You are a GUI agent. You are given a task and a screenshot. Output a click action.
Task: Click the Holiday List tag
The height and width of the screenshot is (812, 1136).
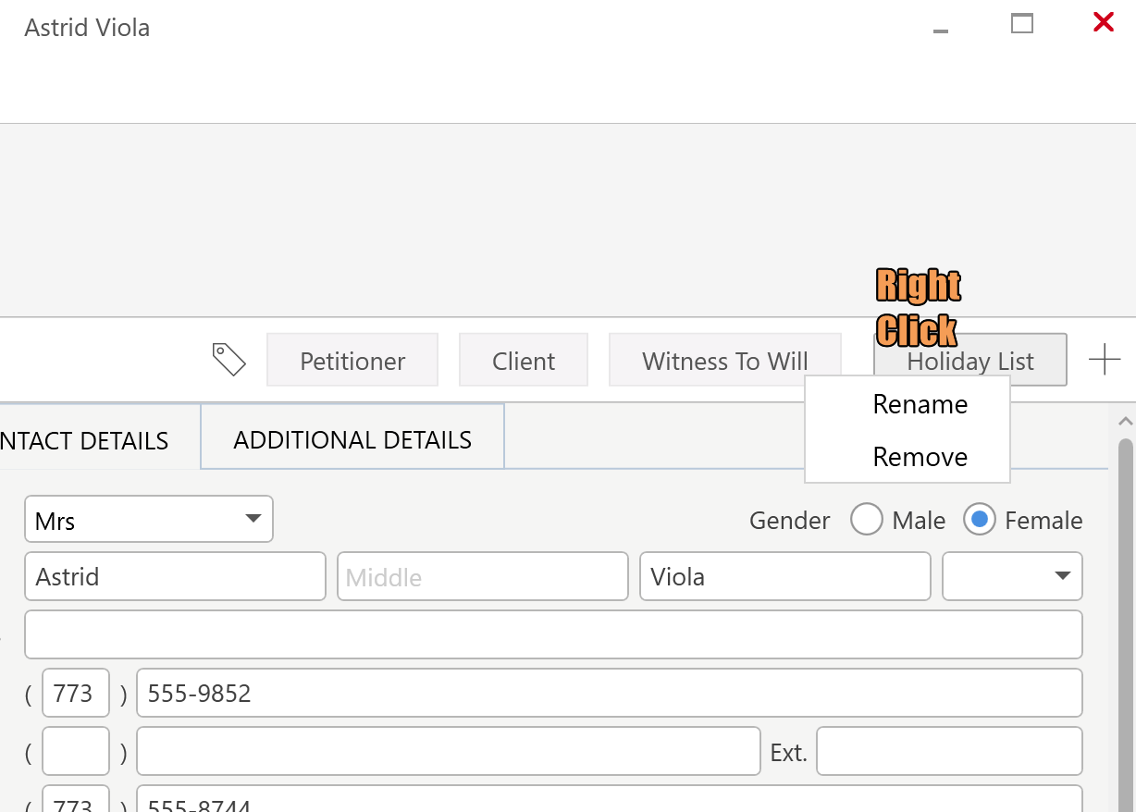970,361
